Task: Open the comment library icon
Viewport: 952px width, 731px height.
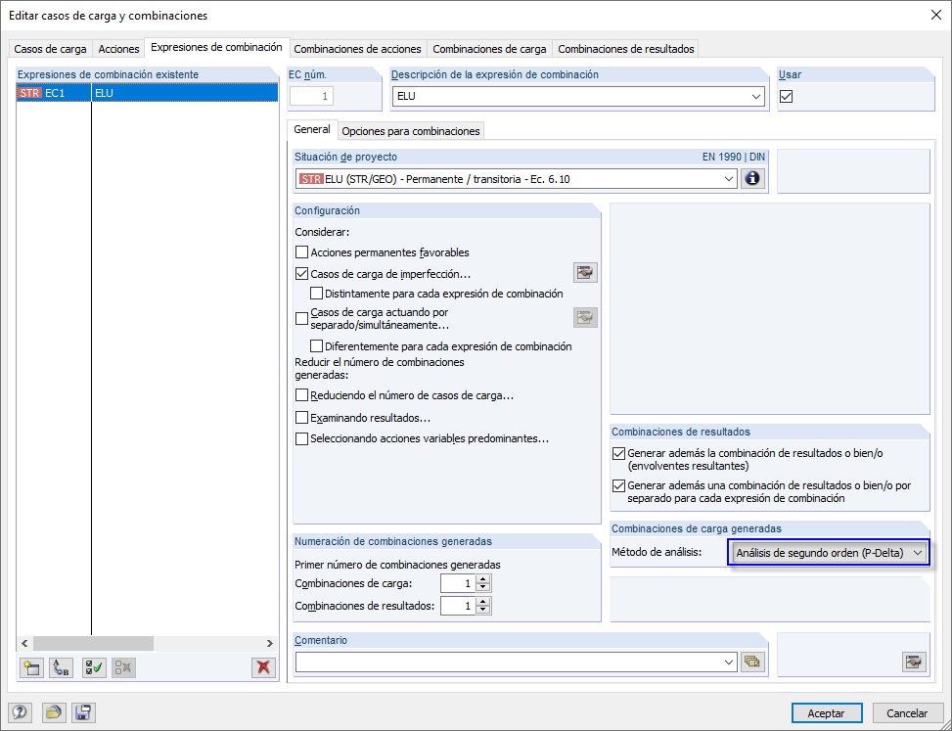Action: click(752, 662)
